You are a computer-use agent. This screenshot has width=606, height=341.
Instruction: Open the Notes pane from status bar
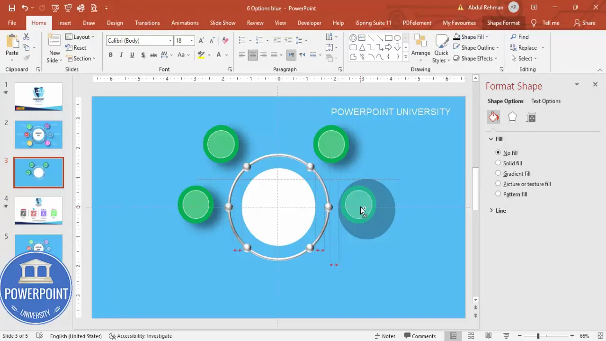(x=385, y=336)
